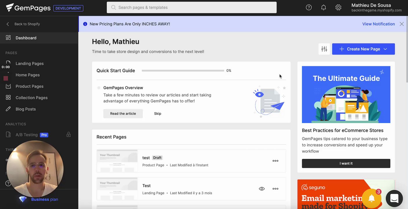This screenshot has height=209, width=408.
Task: Click The Ultimate Guide banner image
Action: [x=346, y=95]
